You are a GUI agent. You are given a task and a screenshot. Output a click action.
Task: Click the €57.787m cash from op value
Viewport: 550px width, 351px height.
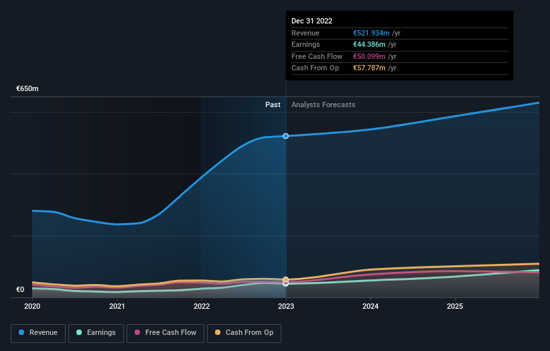tap(369, 68)
